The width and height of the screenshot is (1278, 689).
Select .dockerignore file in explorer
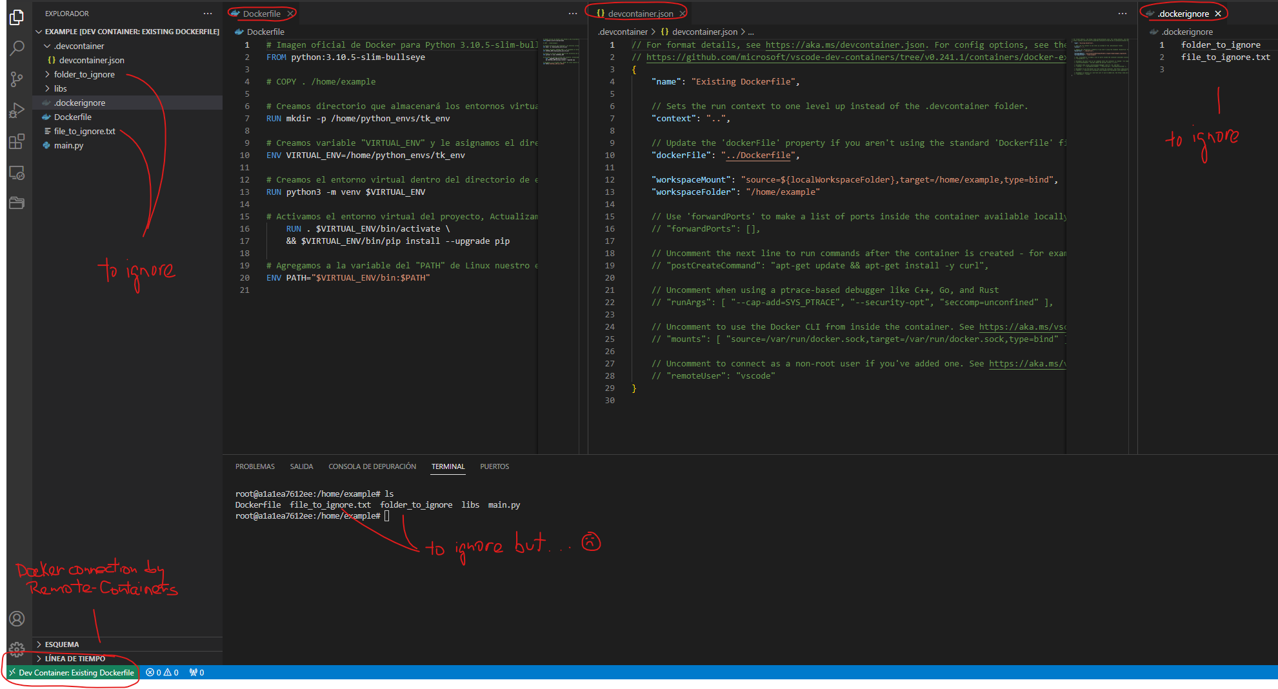click(127, 103)
